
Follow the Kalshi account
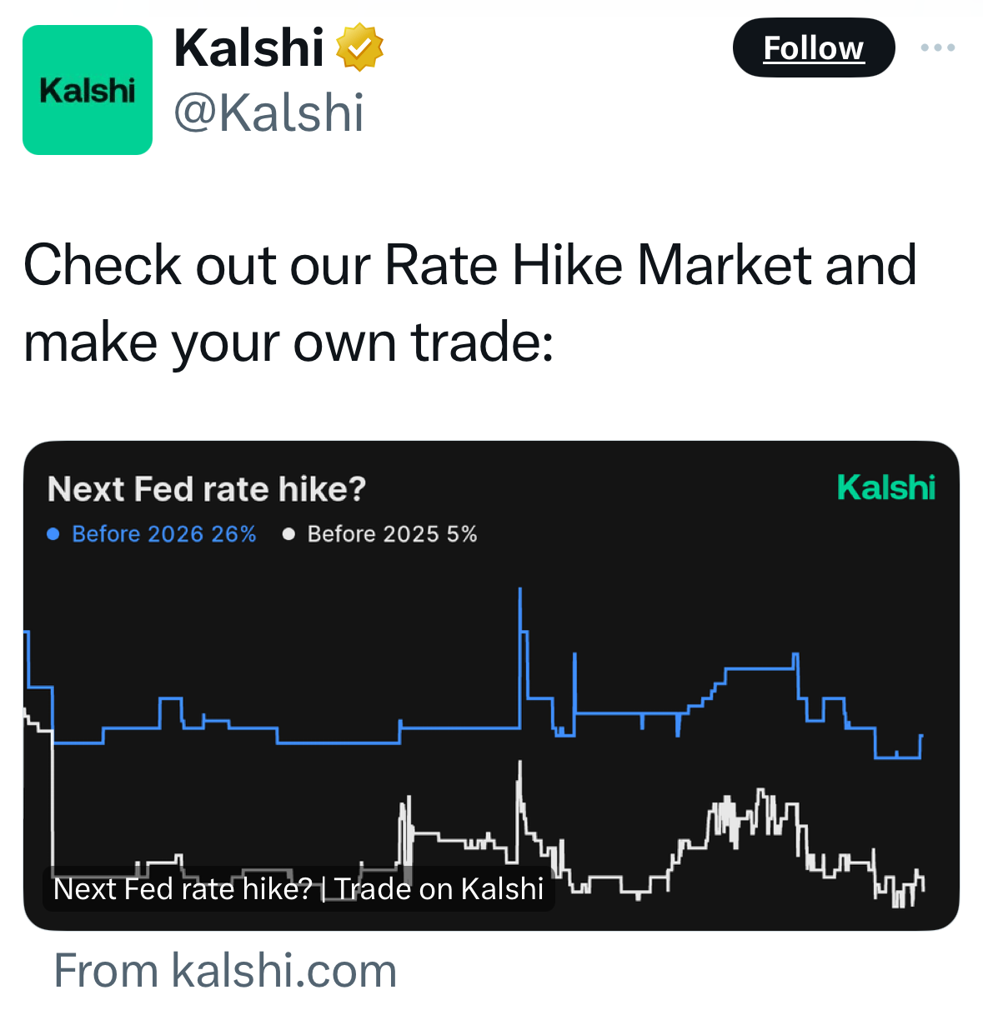tap(813, 47)
